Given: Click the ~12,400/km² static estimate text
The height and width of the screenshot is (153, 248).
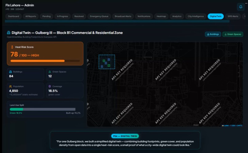Looking at the screenshot, I should click(23, 95).
